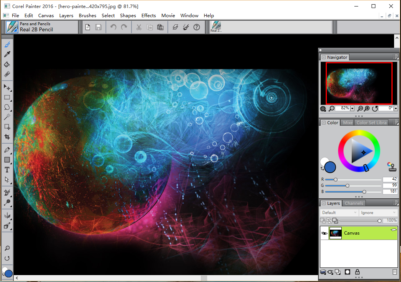Choose the Crop tool
The image size is (401, 282).
7,136
